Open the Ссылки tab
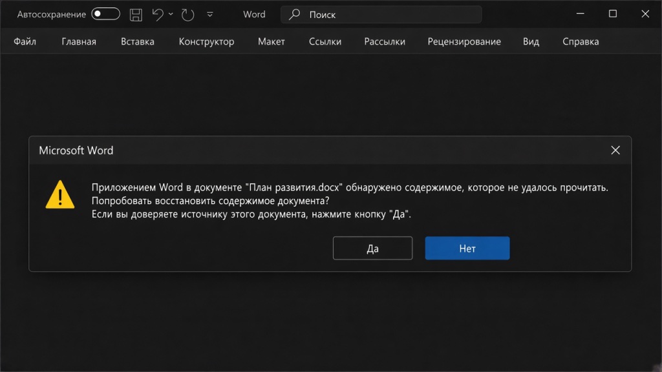This screenshot has height=372, width=662. click(325, 41)
